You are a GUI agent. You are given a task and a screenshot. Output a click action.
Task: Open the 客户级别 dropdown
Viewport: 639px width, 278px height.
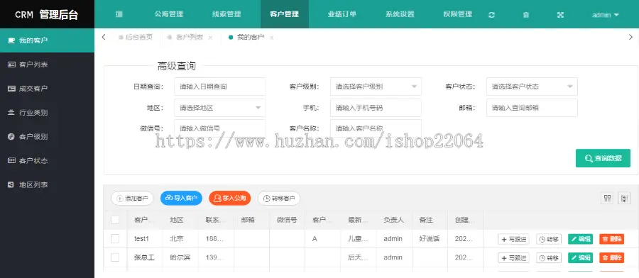click(x=376, y=87)
